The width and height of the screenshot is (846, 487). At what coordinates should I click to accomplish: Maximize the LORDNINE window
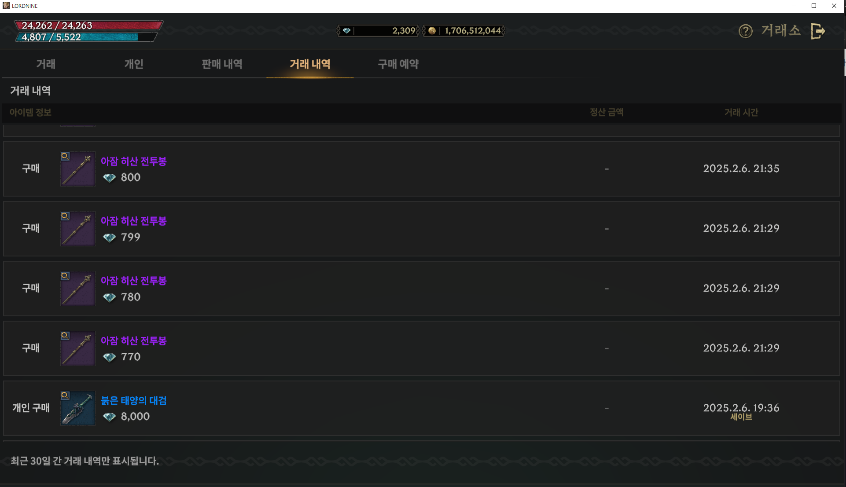pos(814,6)
